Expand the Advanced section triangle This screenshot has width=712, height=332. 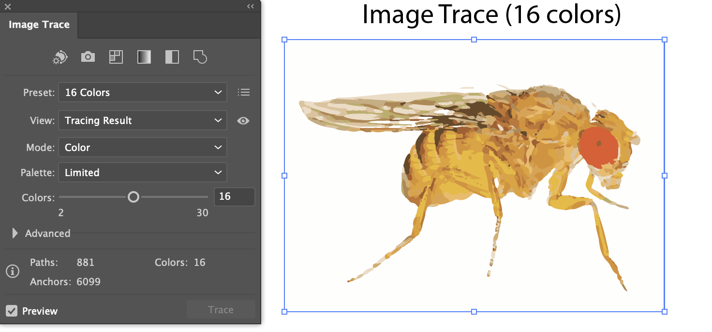tap(15, 234)
